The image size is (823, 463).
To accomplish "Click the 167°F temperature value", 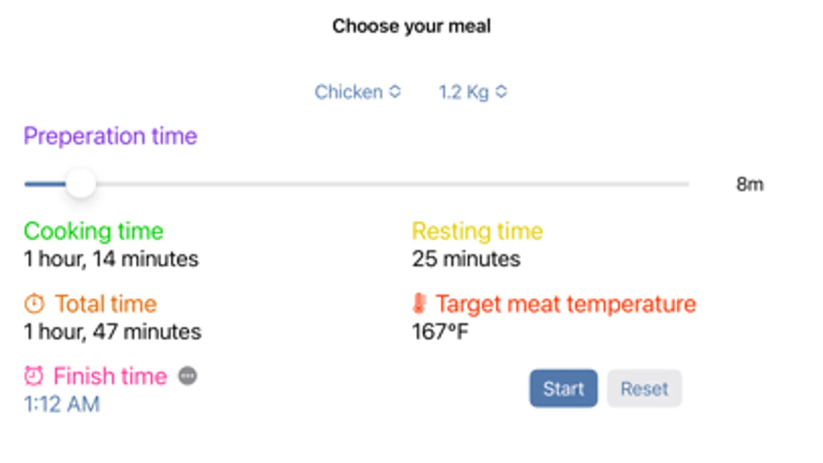I will coord(440,332).
